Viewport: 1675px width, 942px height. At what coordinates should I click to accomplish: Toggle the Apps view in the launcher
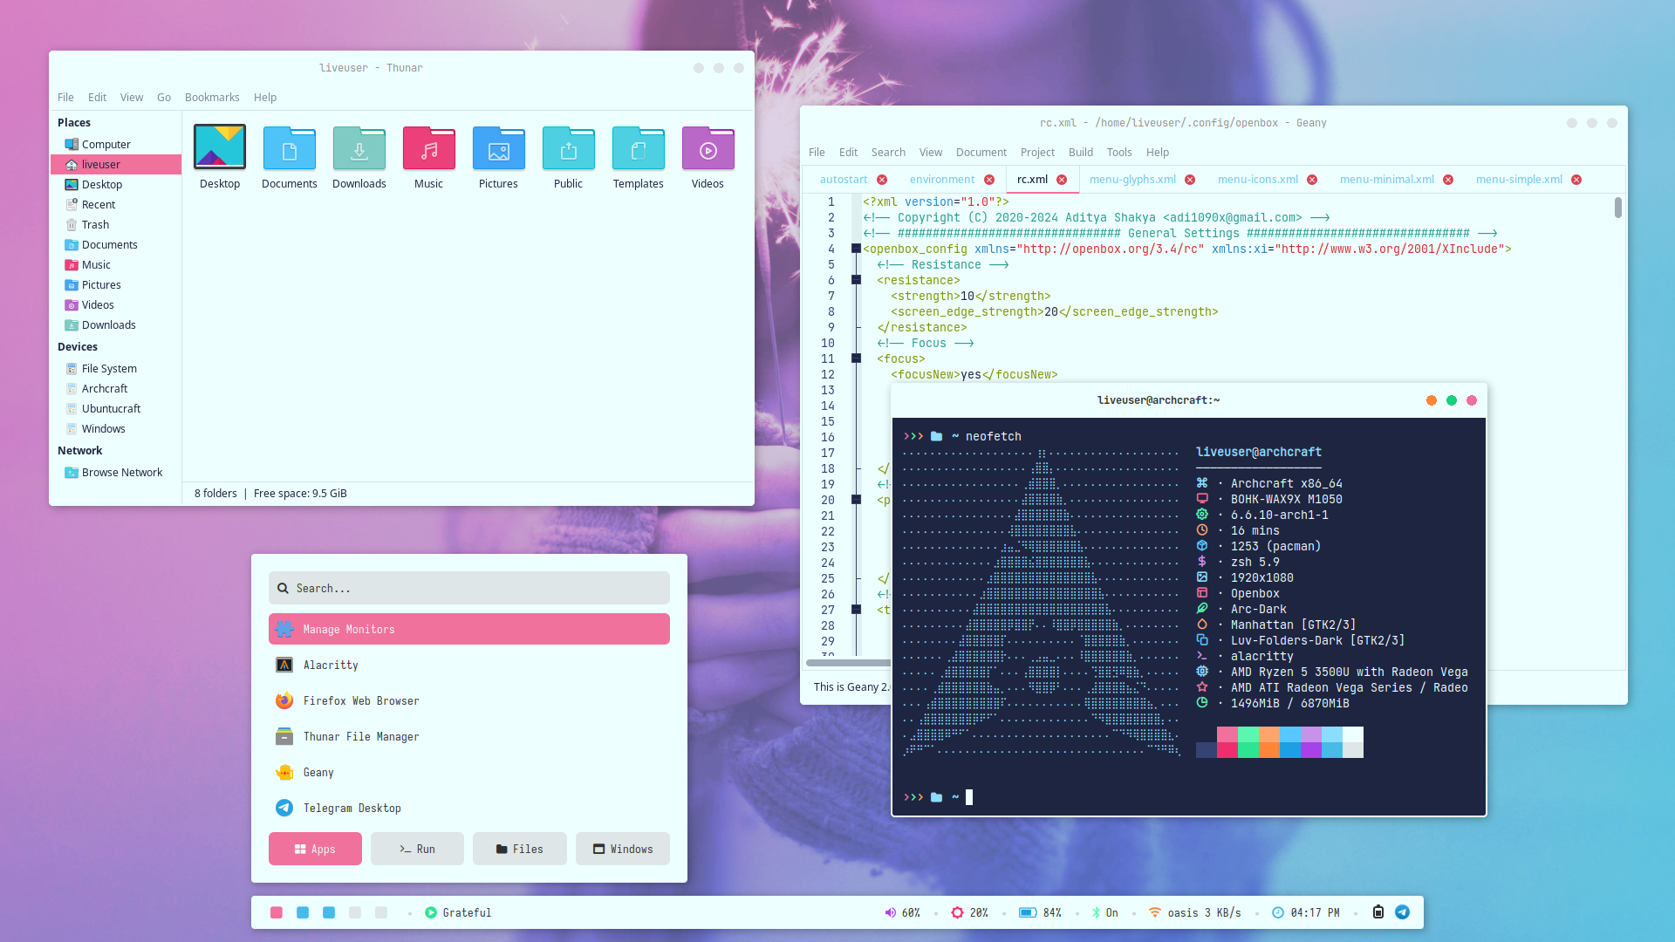pos(315,848)
